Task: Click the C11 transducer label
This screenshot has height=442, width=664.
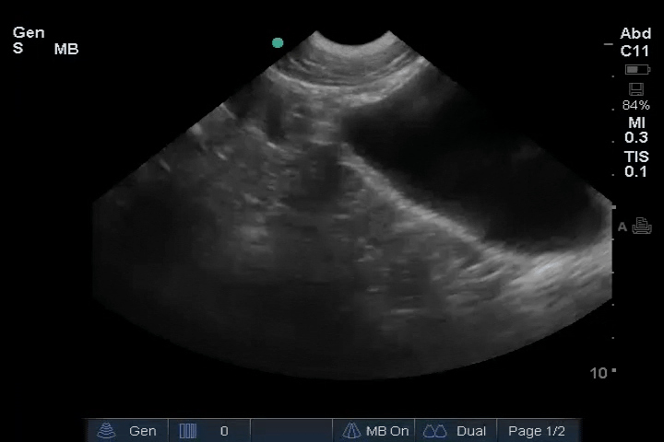Action: pyautogui.click(x=635, y=52)
